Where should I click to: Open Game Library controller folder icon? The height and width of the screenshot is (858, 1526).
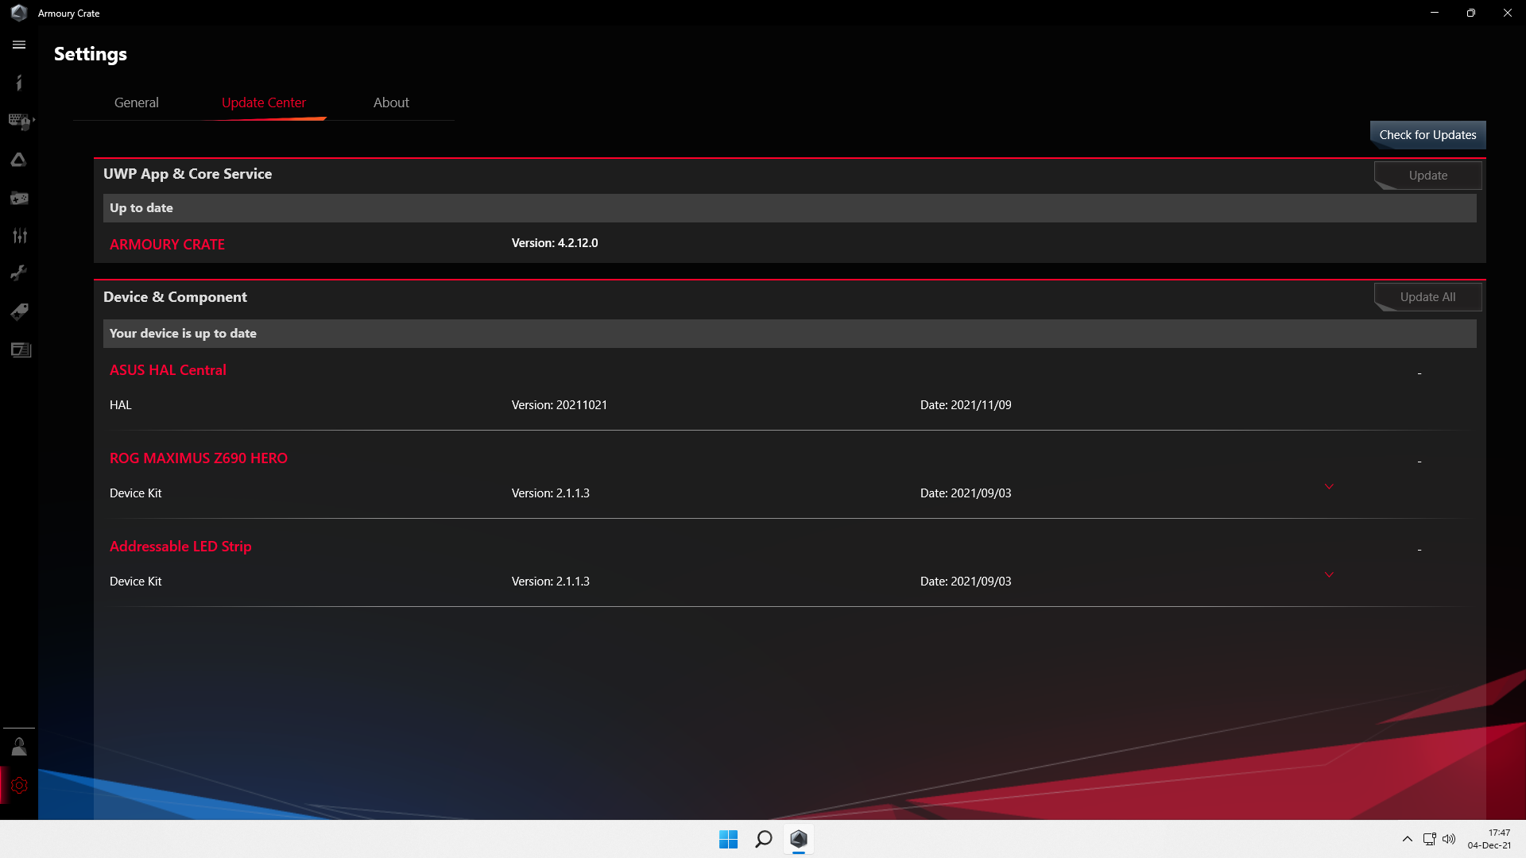19,198
